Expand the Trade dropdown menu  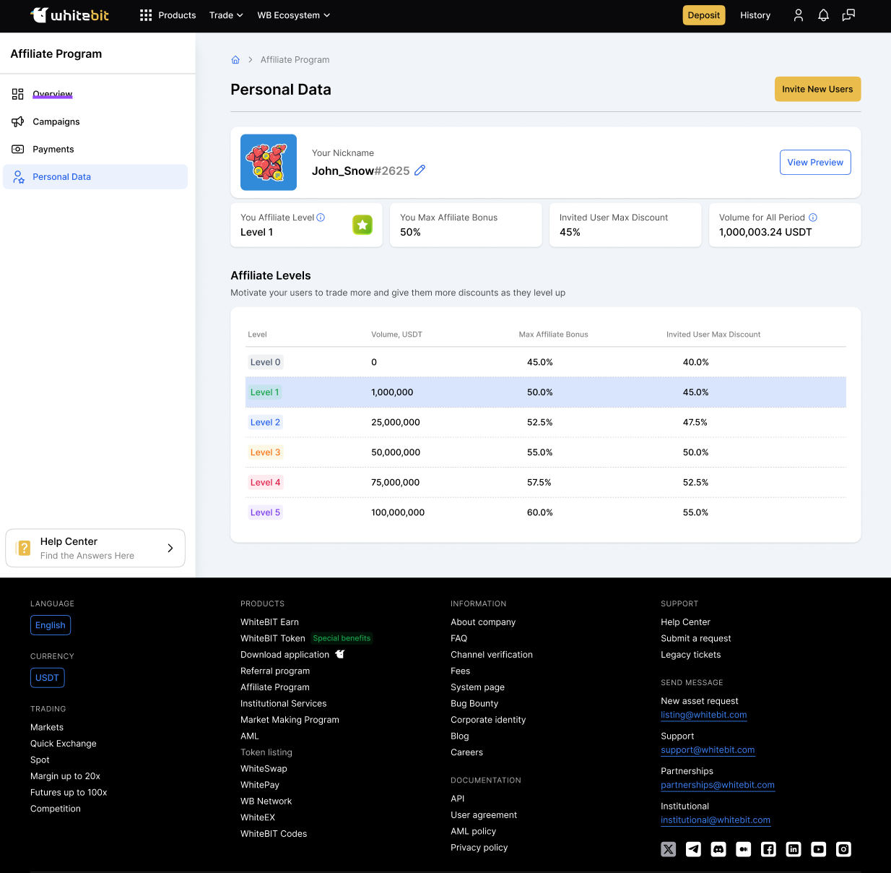226,15
